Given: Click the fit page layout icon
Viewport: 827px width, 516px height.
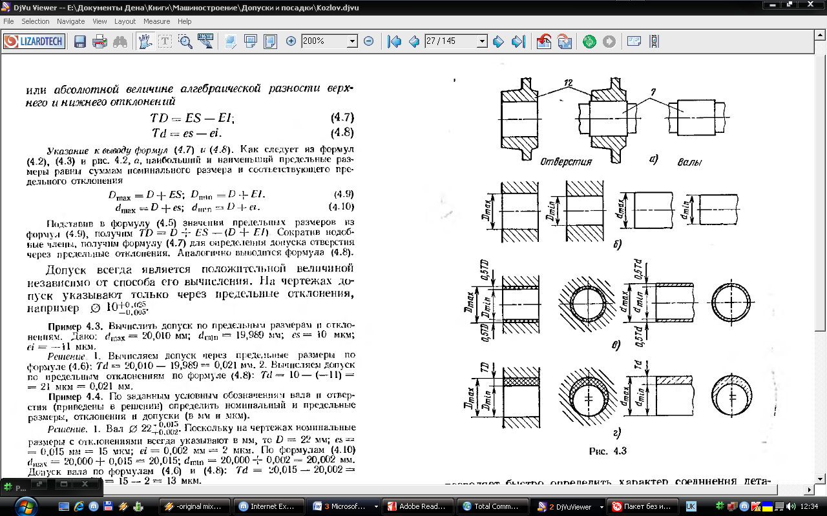Looking at the screenshot, I should (270, 41).
